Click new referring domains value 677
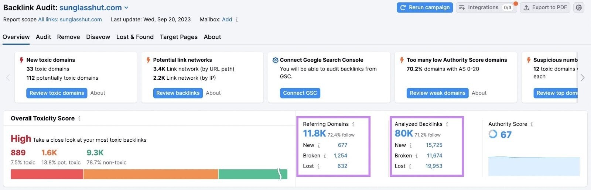 (x=342, y=145)
